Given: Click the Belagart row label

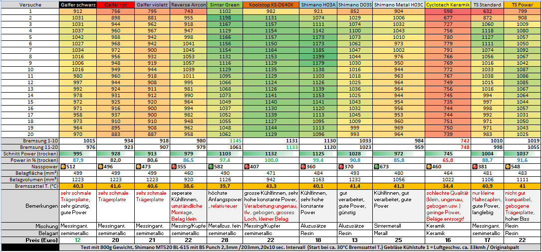Looking at the screenshot, I should [x=30, y=233].
